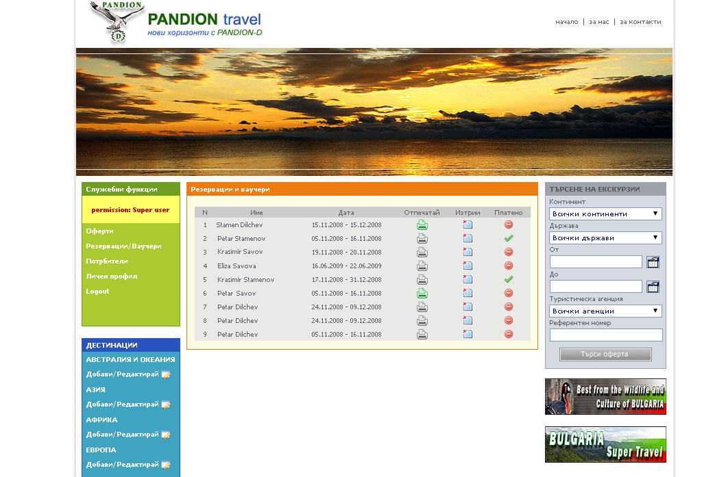Open Резервации/Ваучери menu item
This screenshot has width=702, height=477.
tap(123, 246)
